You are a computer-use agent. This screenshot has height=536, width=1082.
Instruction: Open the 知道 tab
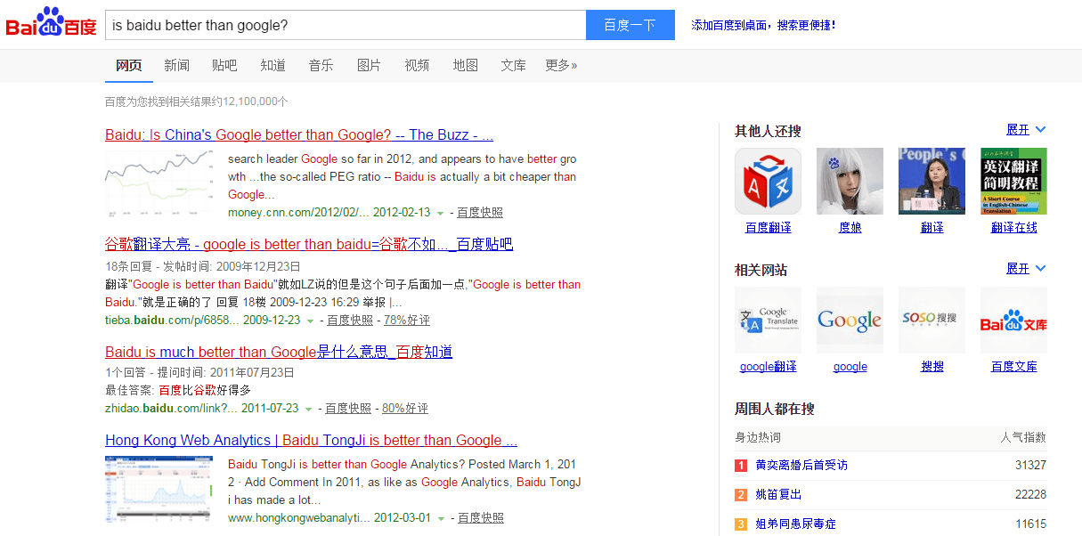tap(273, 65)
